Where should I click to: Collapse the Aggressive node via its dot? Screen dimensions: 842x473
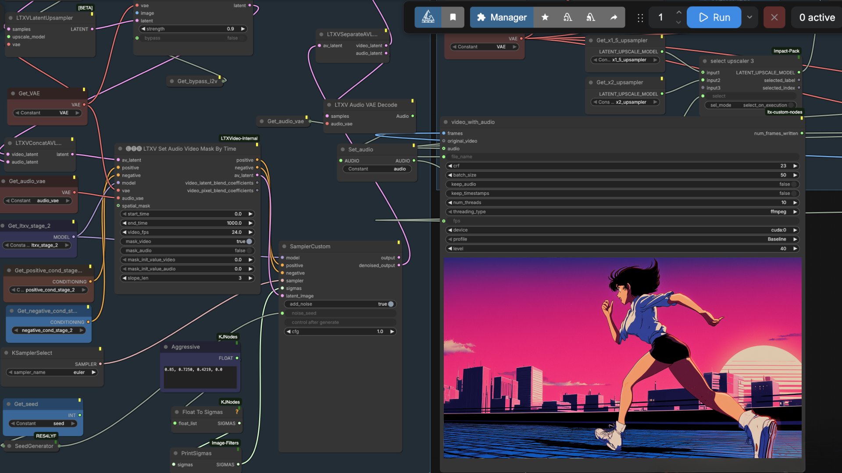tap(166, 347)
